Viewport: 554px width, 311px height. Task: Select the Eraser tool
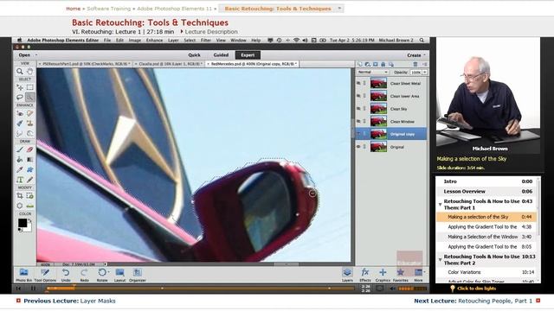pyautogui.click(x=30, y=149)
